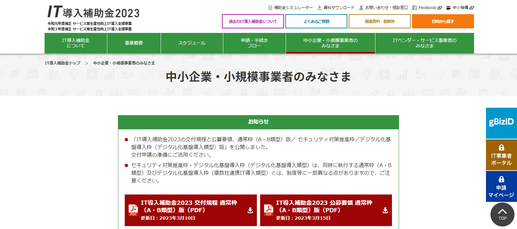Click the IT導入補助金2023 site logo
This screenshot has height=229, width=517.
click(93, 12)
